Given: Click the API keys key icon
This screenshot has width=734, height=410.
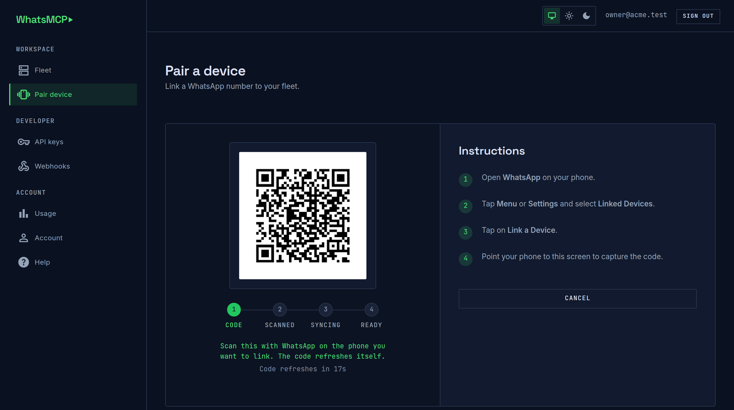Looking at the screenshot, I should (23, 142).
